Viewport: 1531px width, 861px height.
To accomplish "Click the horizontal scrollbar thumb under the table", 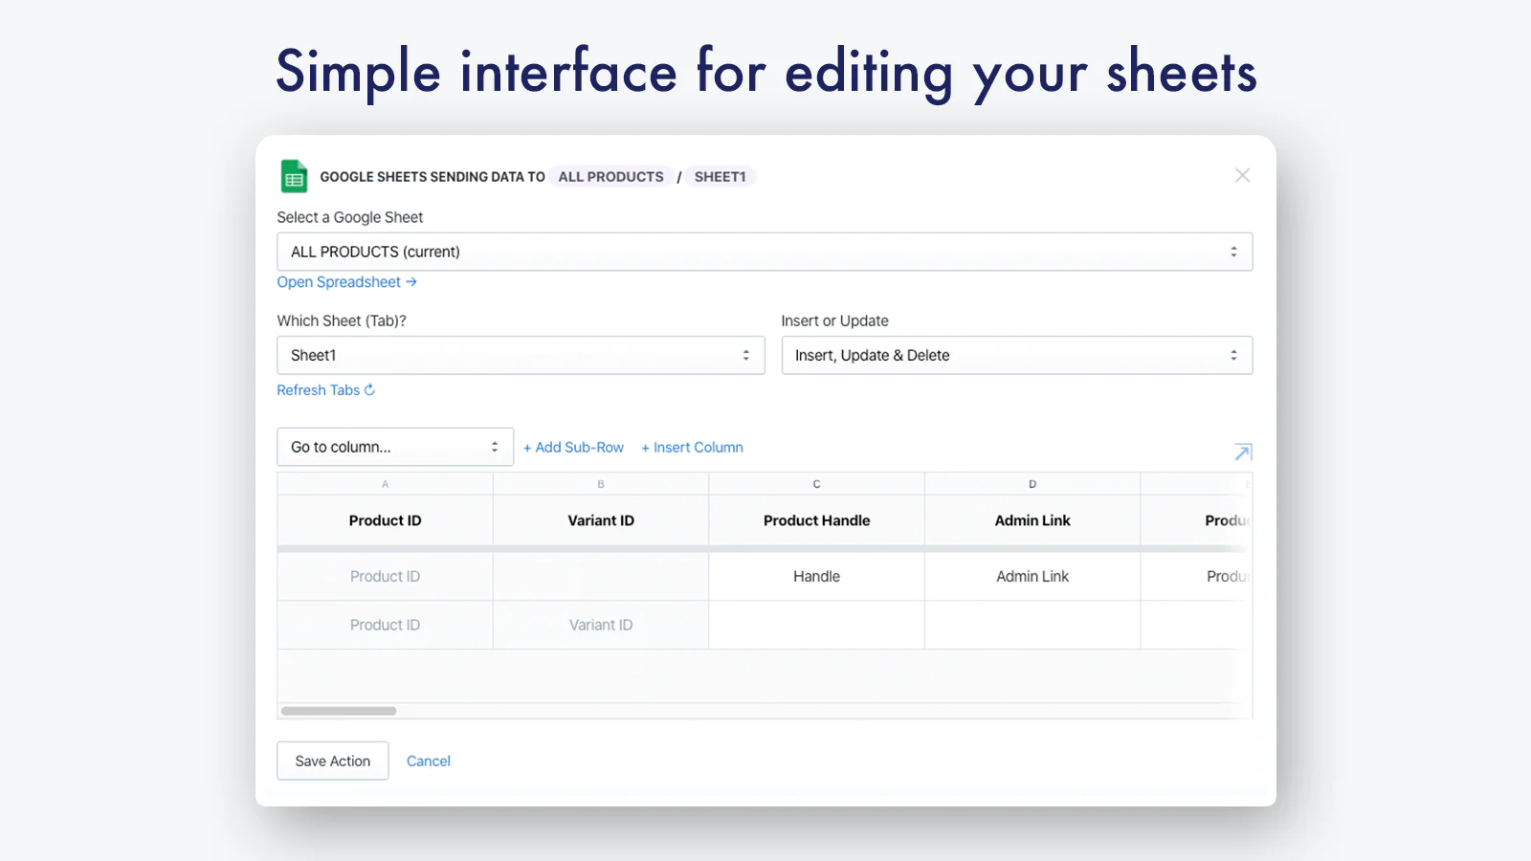I will pyautogui.click(x=339, y=711).
